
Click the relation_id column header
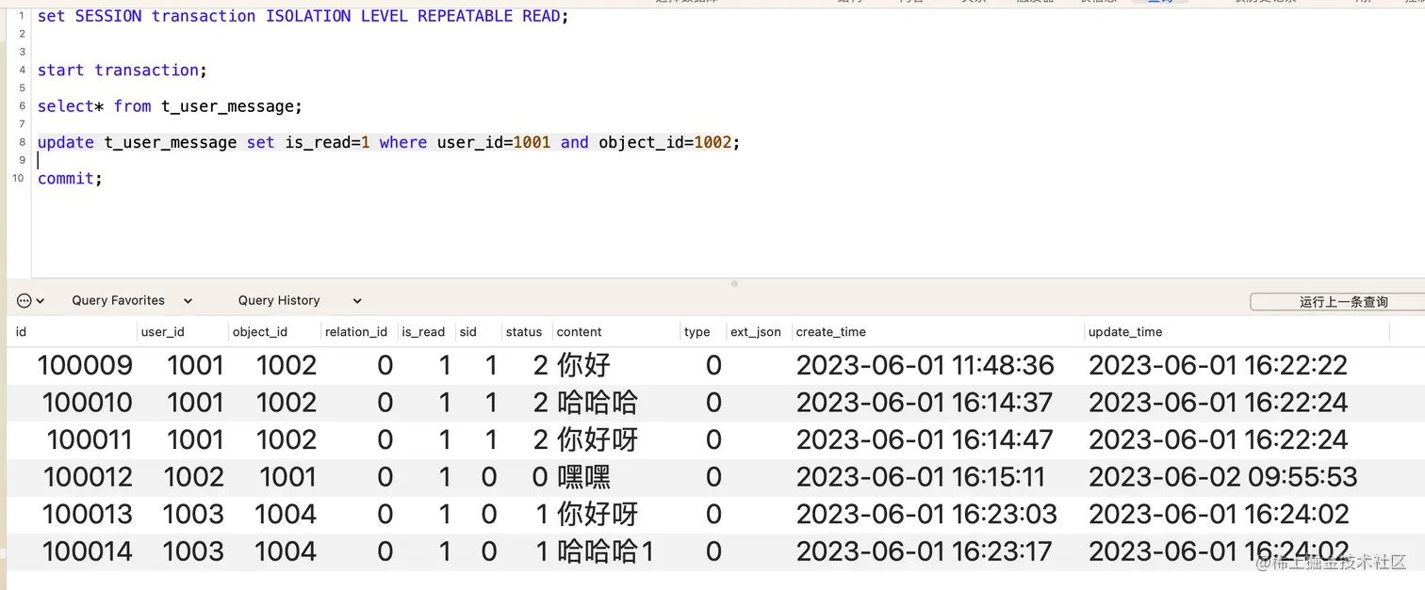[x=355, y=331]
